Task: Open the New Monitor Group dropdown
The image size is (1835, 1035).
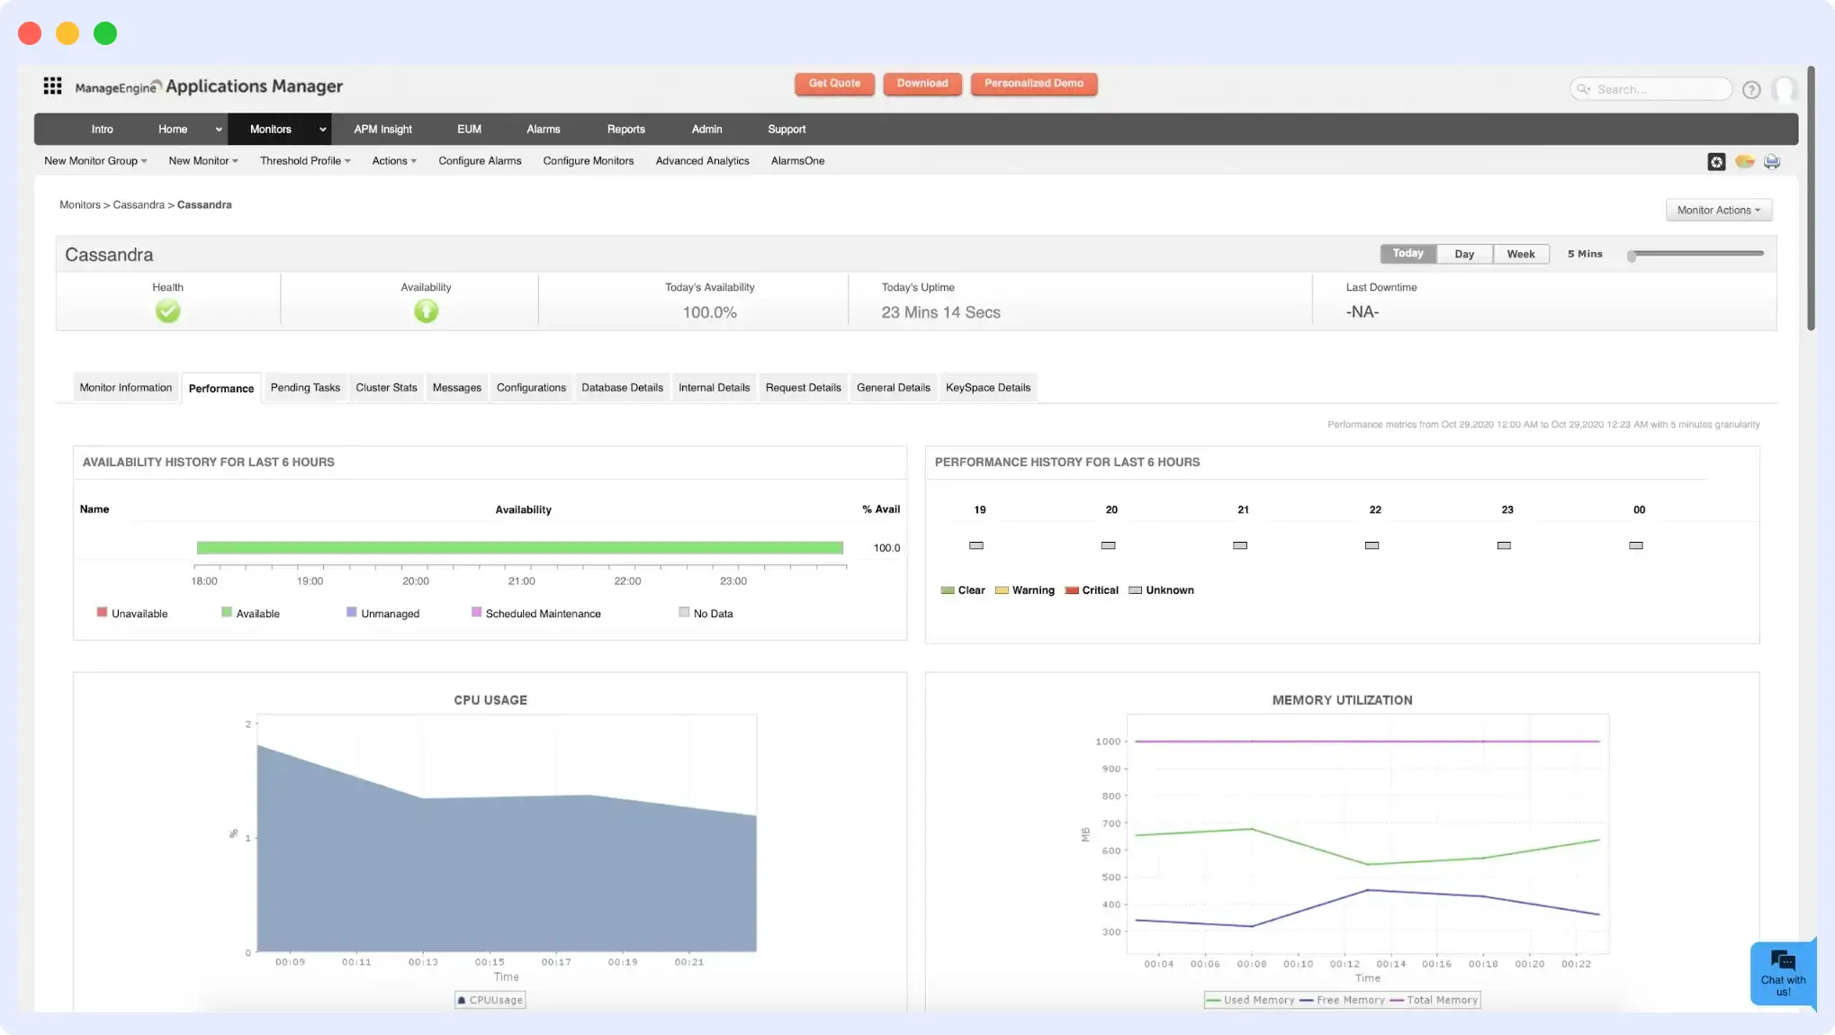Action: [94, 160]
